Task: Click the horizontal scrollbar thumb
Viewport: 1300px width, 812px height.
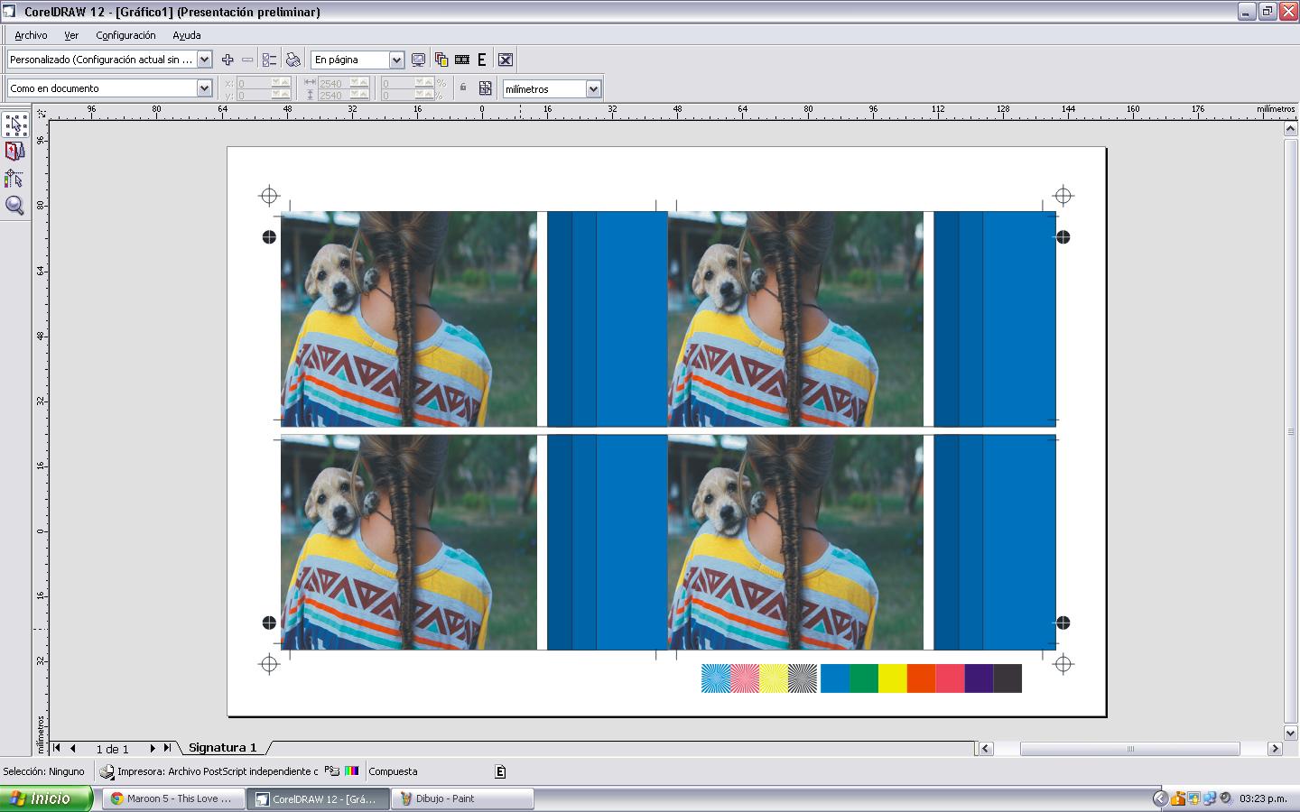Action: point(1130,748)
